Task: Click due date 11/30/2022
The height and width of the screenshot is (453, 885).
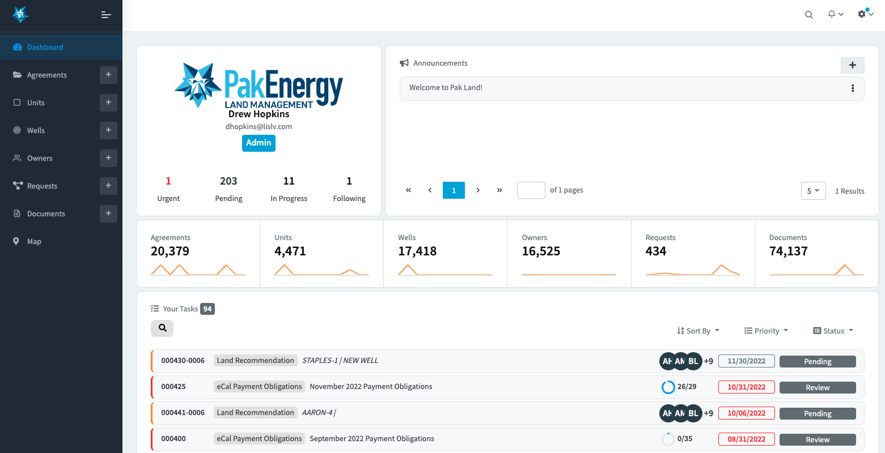Action: [x=747, y=361]
